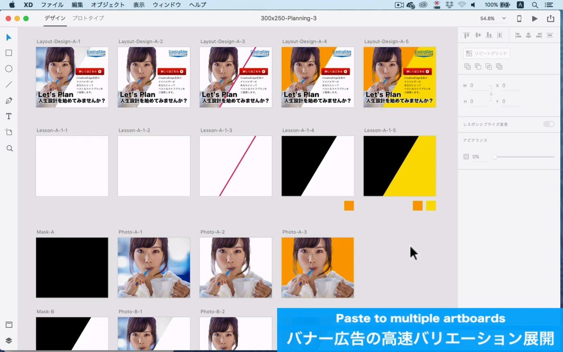Click the 0% opacity value field
This screenshot has width=563, height=352.
[x=479, y=157]
